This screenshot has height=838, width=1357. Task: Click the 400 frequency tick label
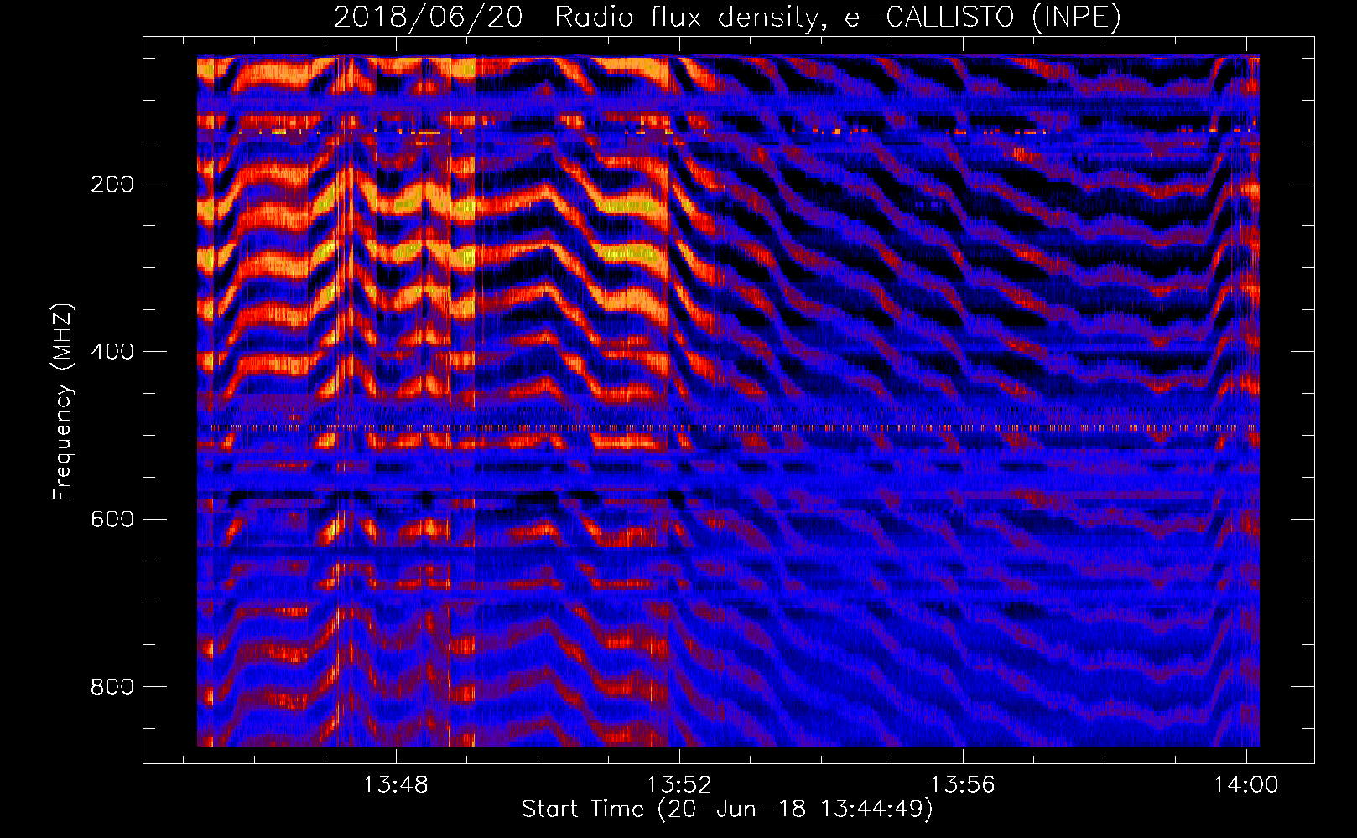[112, 352]
